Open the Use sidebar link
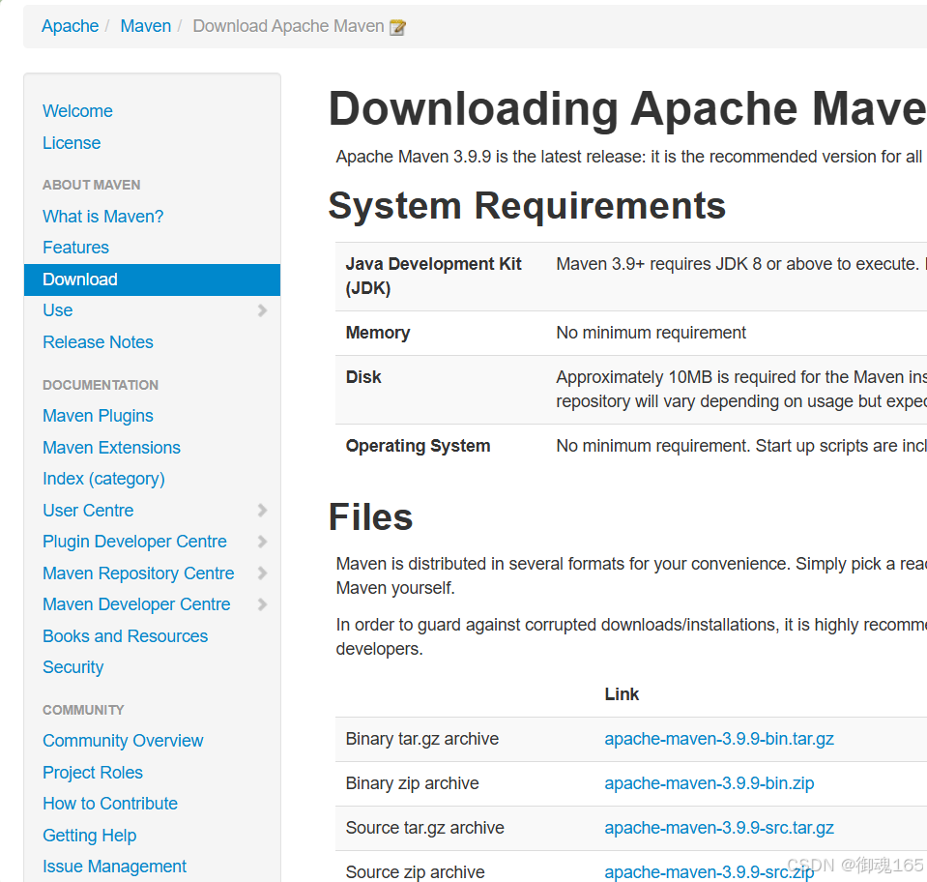Viewport: 927px width, 882px height. coord(57,310)
